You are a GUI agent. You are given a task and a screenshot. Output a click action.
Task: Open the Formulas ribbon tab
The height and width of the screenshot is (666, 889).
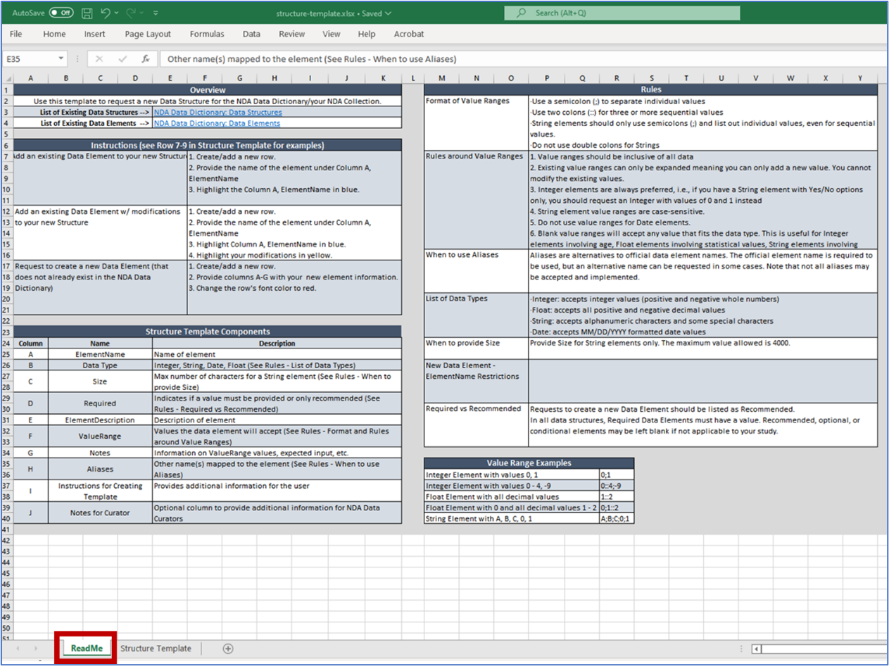207,34
